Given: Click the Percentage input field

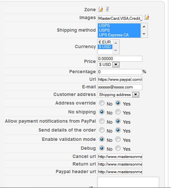Looking at the screenshot, I should point(120,72).
